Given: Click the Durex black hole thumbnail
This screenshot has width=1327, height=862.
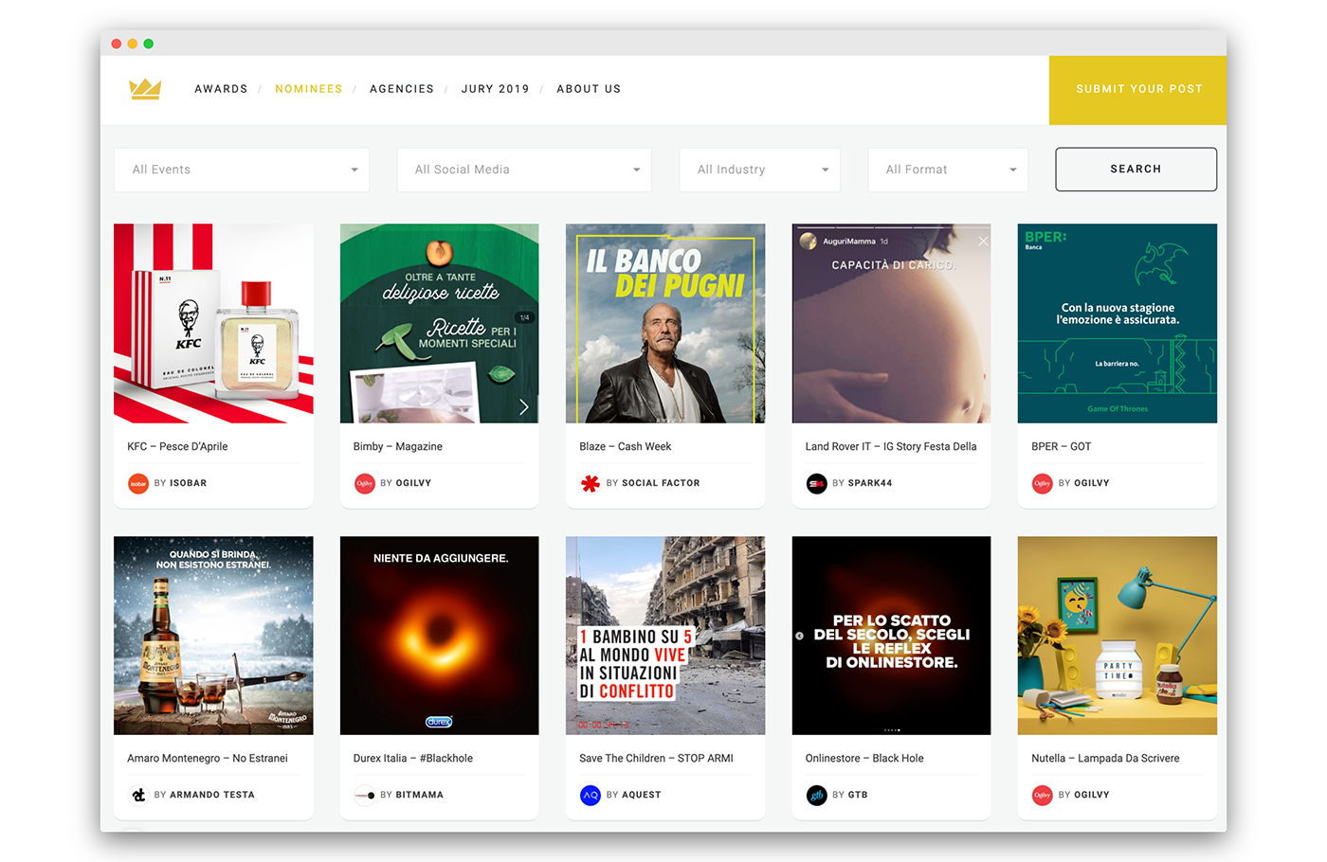Looking at the screenshot, I should (440, 636).
